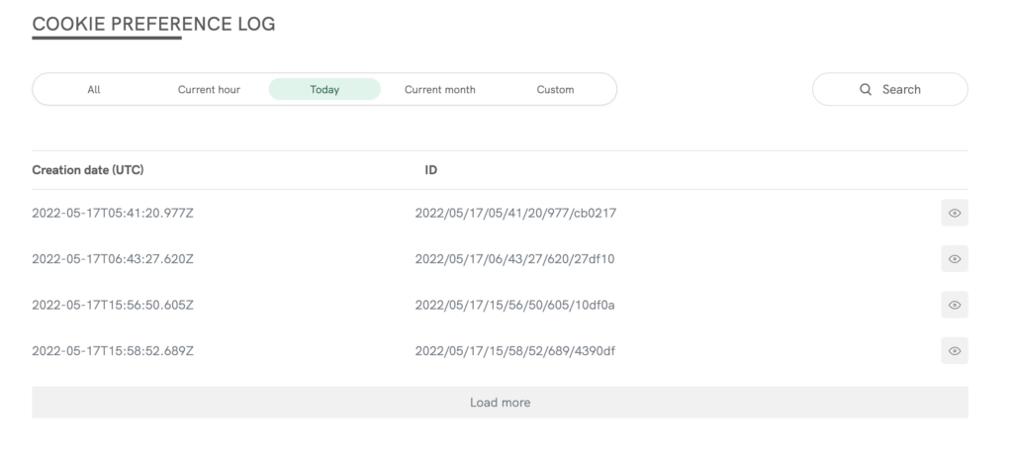
Task: Click the ID column header
Action: [431, 170]
